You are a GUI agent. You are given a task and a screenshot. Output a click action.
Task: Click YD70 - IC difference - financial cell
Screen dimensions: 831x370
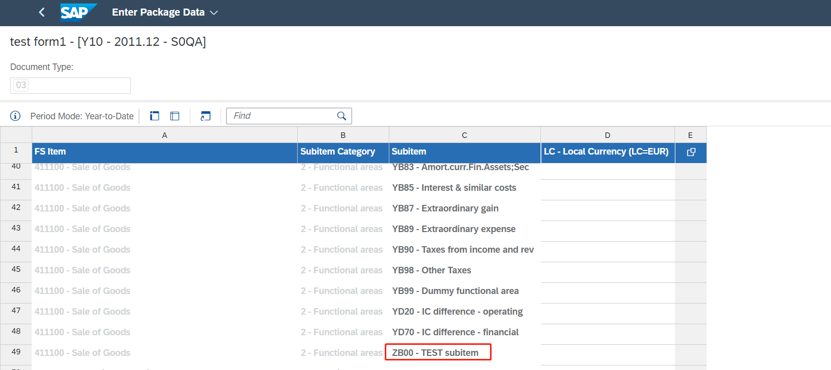click(465, 334)
